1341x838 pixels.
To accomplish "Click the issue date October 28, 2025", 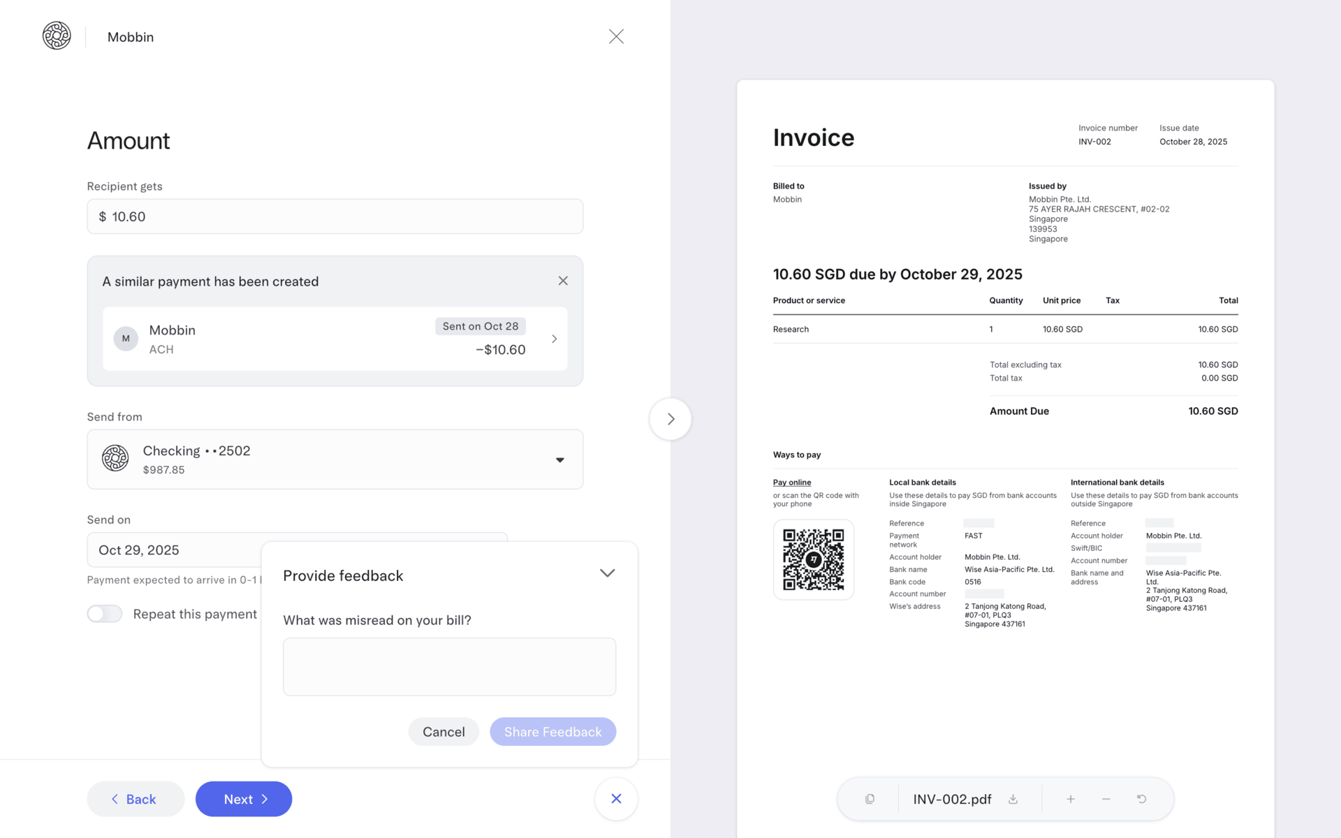I will [1193, 142].
